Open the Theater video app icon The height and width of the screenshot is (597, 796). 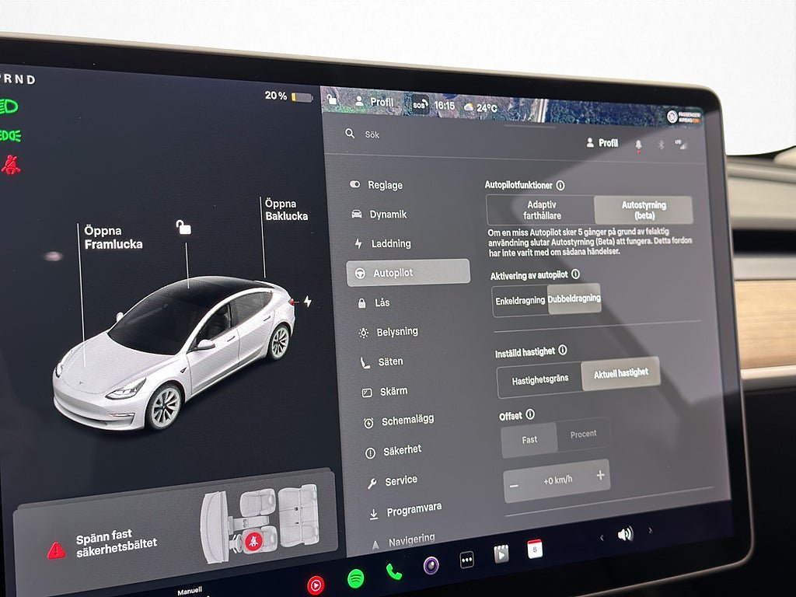pyautogui.click(x=501, y=553)
